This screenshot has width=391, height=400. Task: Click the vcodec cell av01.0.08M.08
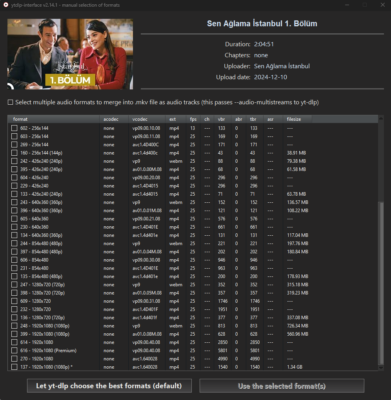click(147, 334)
